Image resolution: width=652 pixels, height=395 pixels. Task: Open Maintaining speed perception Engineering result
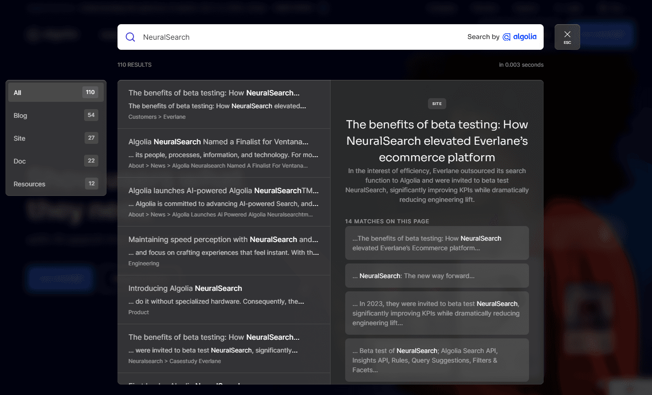[x=224, y=251]
